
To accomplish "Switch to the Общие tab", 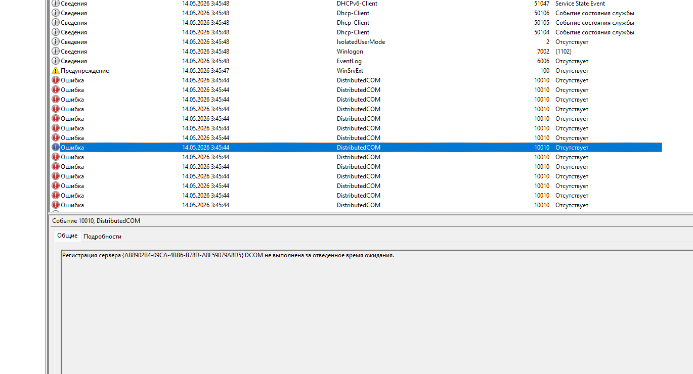I will 67,236.
